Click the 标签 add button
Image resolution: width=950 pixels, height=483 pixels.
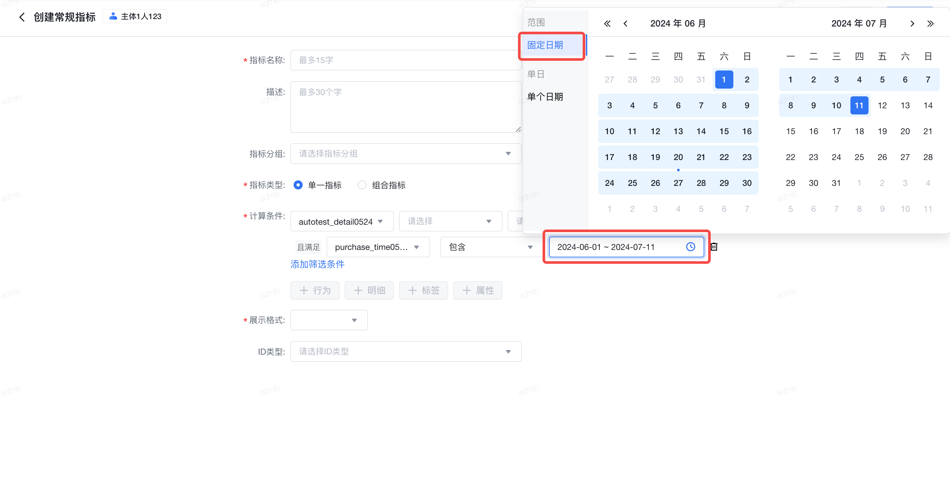point(423,291)
